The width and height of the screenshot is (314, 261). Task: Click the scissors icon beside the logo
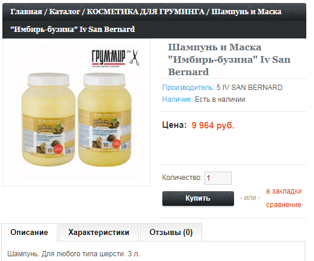point(134,58)
